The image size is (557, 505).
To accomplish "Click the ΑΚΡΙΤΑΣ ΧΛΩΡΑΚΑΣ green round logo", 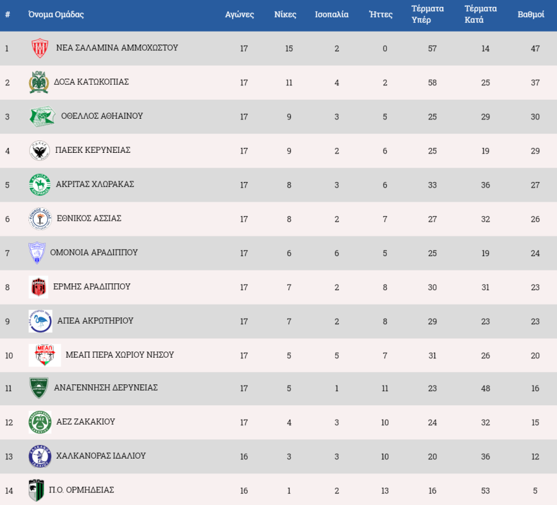I will coord(40,184).
